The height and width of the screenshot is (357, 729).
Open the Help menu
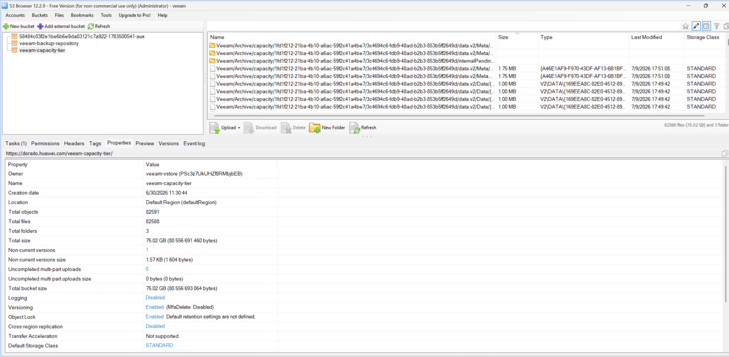(163, 15)
